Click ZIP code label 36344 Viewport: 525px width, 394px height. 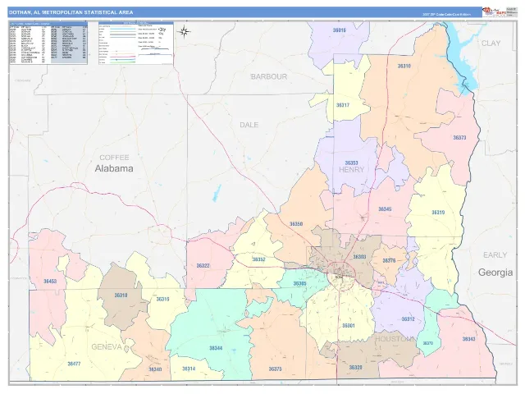[x=216, y=348]
